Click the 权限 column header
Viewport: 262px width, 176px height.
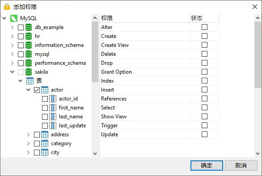[x=145, y=18]
